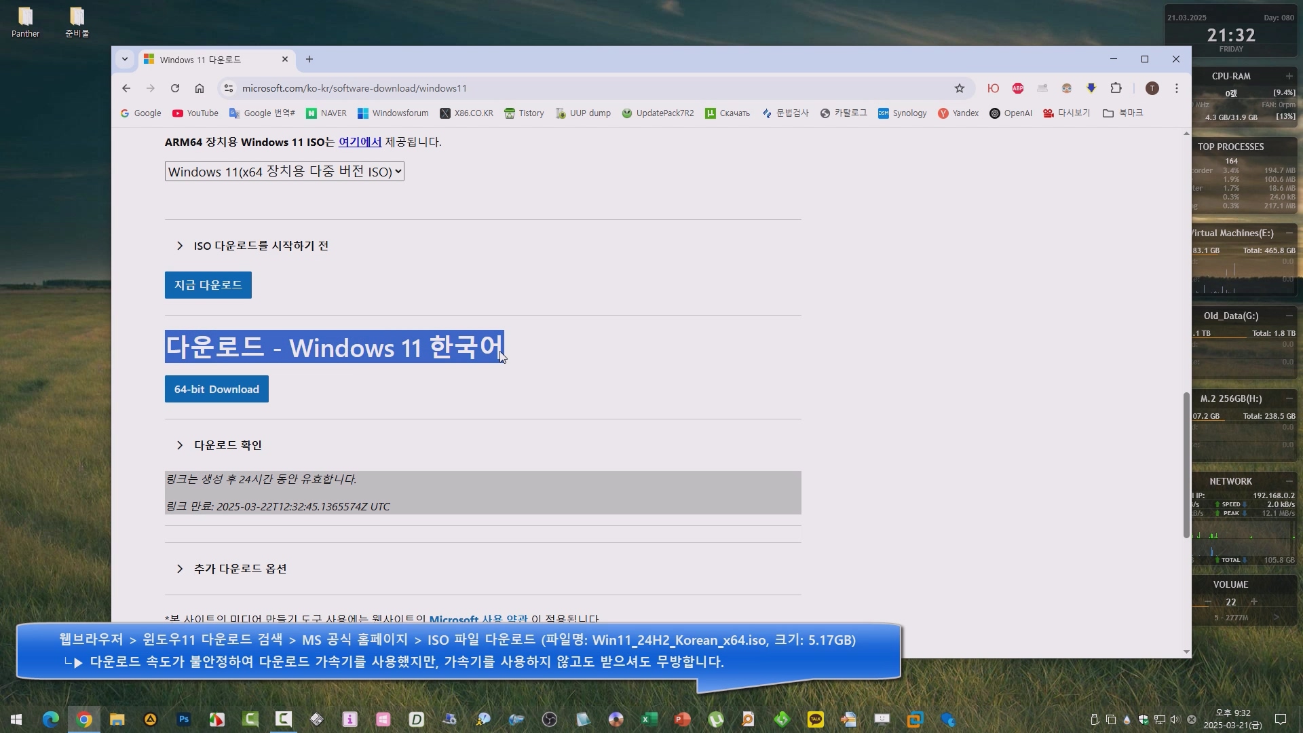The image size is (1303, 733).
Task: Decrease volume with widget minus button
Action: coord(1208,602)
